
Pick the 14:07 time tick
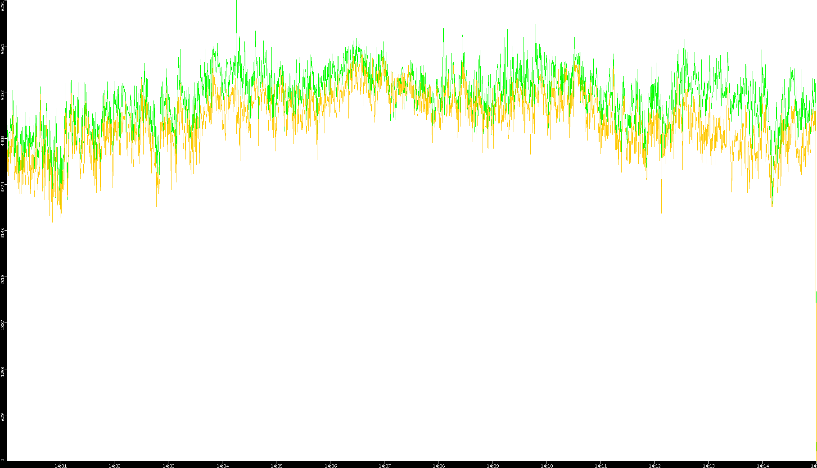384,466
